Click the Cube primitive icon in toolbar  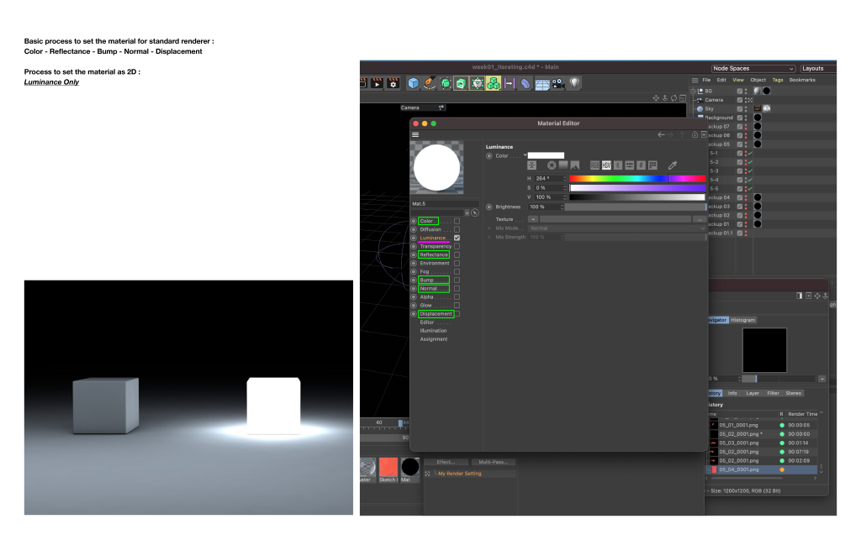coord(414,83)
